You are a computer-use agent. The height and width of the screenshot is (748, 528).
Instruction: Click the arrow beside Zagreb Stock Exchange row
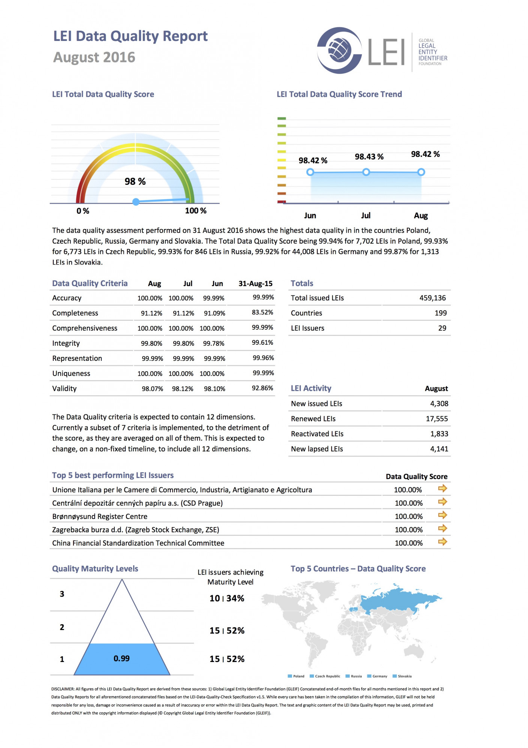tap(442, 528)
